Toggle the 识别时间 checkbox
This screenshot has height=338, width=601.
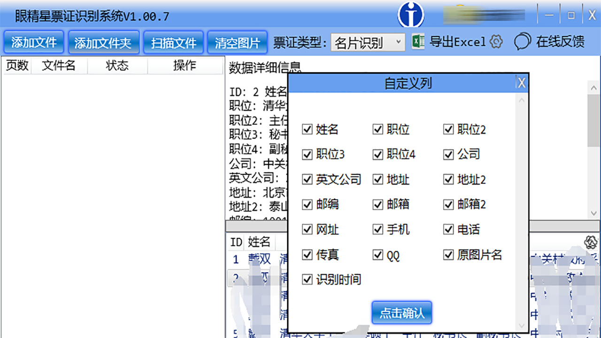pos(307,280)
